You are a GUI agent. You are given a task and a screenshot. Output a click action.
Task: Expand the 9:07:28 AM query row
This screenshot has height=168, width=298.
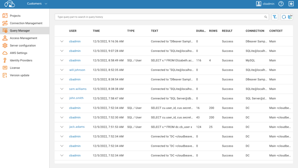62,51
